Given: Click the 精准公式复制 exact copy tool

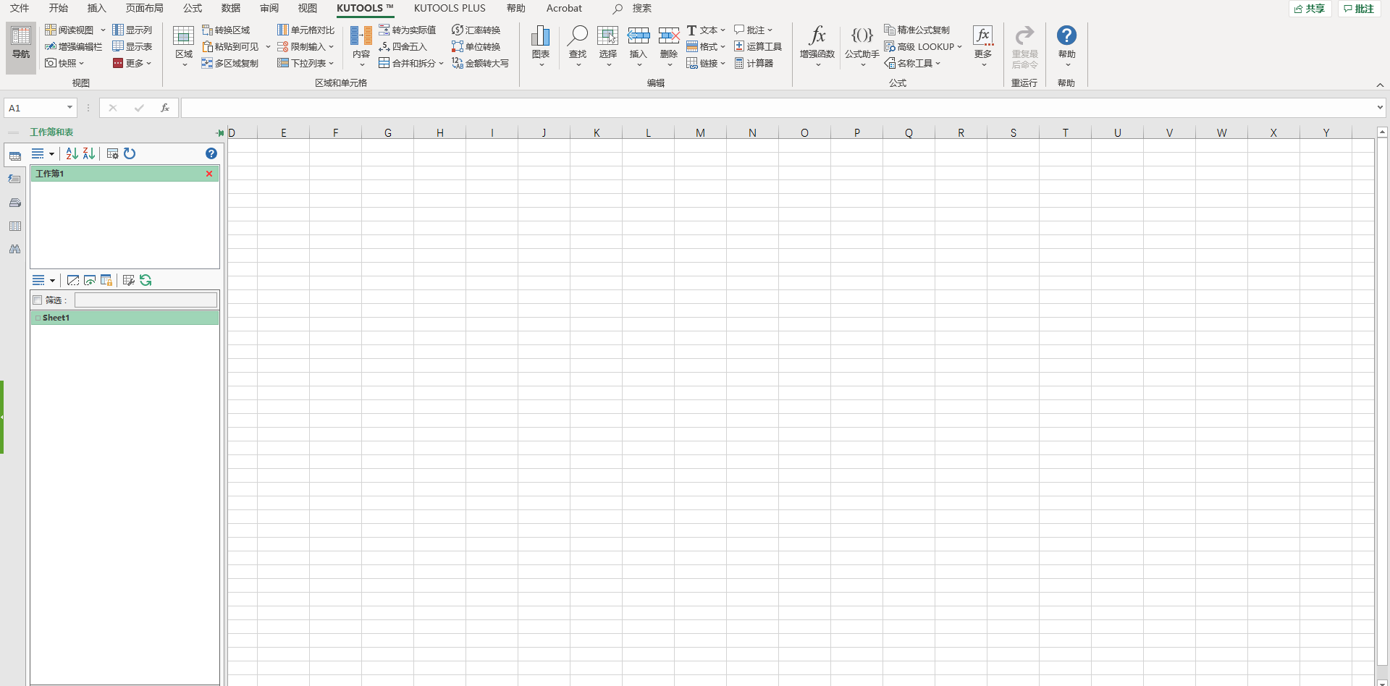Looking at the screenshot, I should point(917,30).
